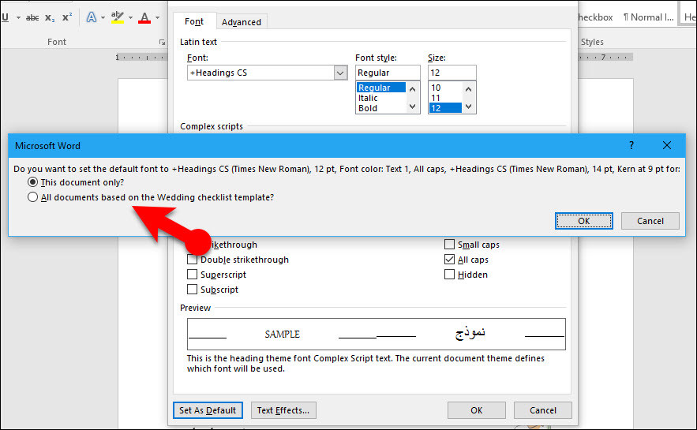The image size is (697, 430).
Task: Open the Font combo box dropdown
Action: tap(340, 73)
